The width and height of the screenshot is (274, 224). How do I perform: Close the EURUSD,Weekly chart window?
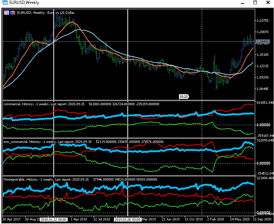click(x=268, y=2)
